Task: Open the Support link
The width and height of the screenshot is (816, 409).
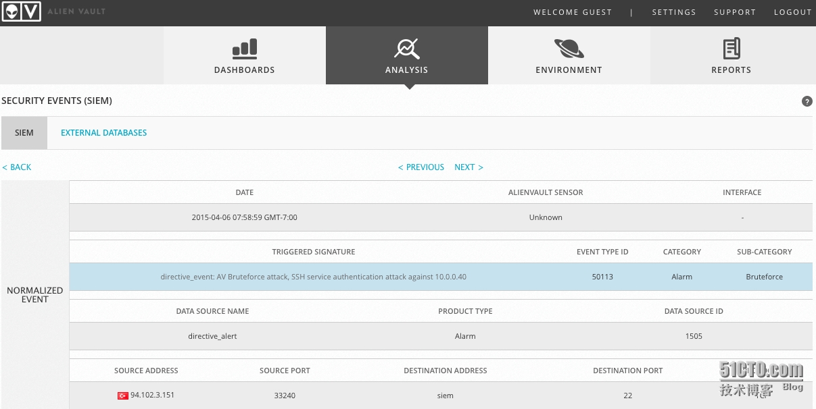Action: (x=735, y=12)
